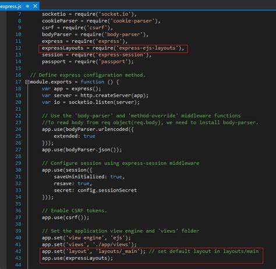Collapse the module.exports function block
Viewport: 276px width, 269px height.
click(x=27, y=82)
